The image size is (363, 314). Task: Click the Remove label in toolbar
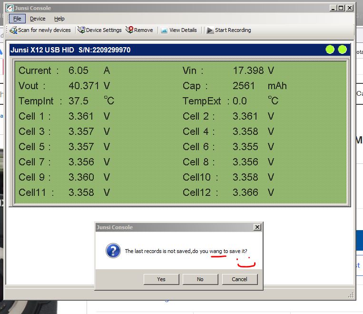(144, 30)
